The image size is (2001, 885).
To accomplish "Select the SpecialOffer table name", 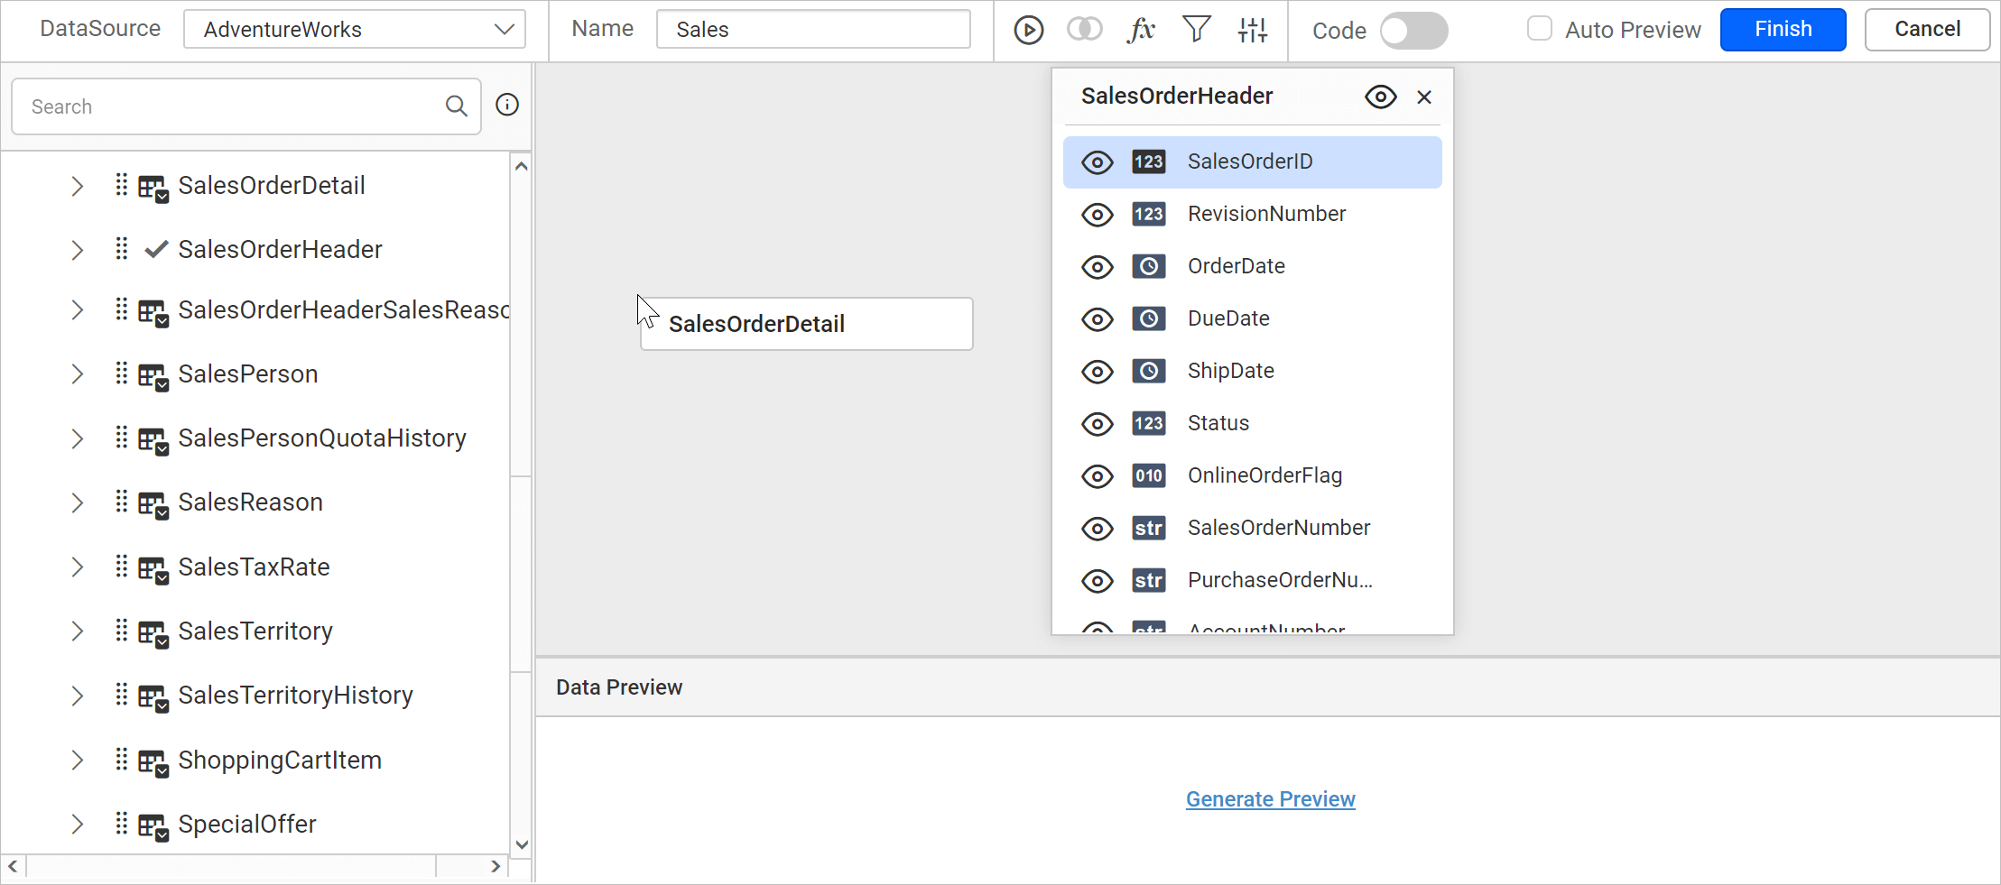I will point(247,824).
